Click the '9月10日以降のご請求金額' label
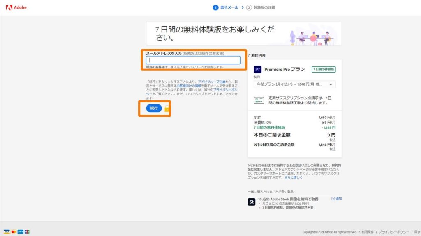421x236 pixels. (x=274, y=145)
